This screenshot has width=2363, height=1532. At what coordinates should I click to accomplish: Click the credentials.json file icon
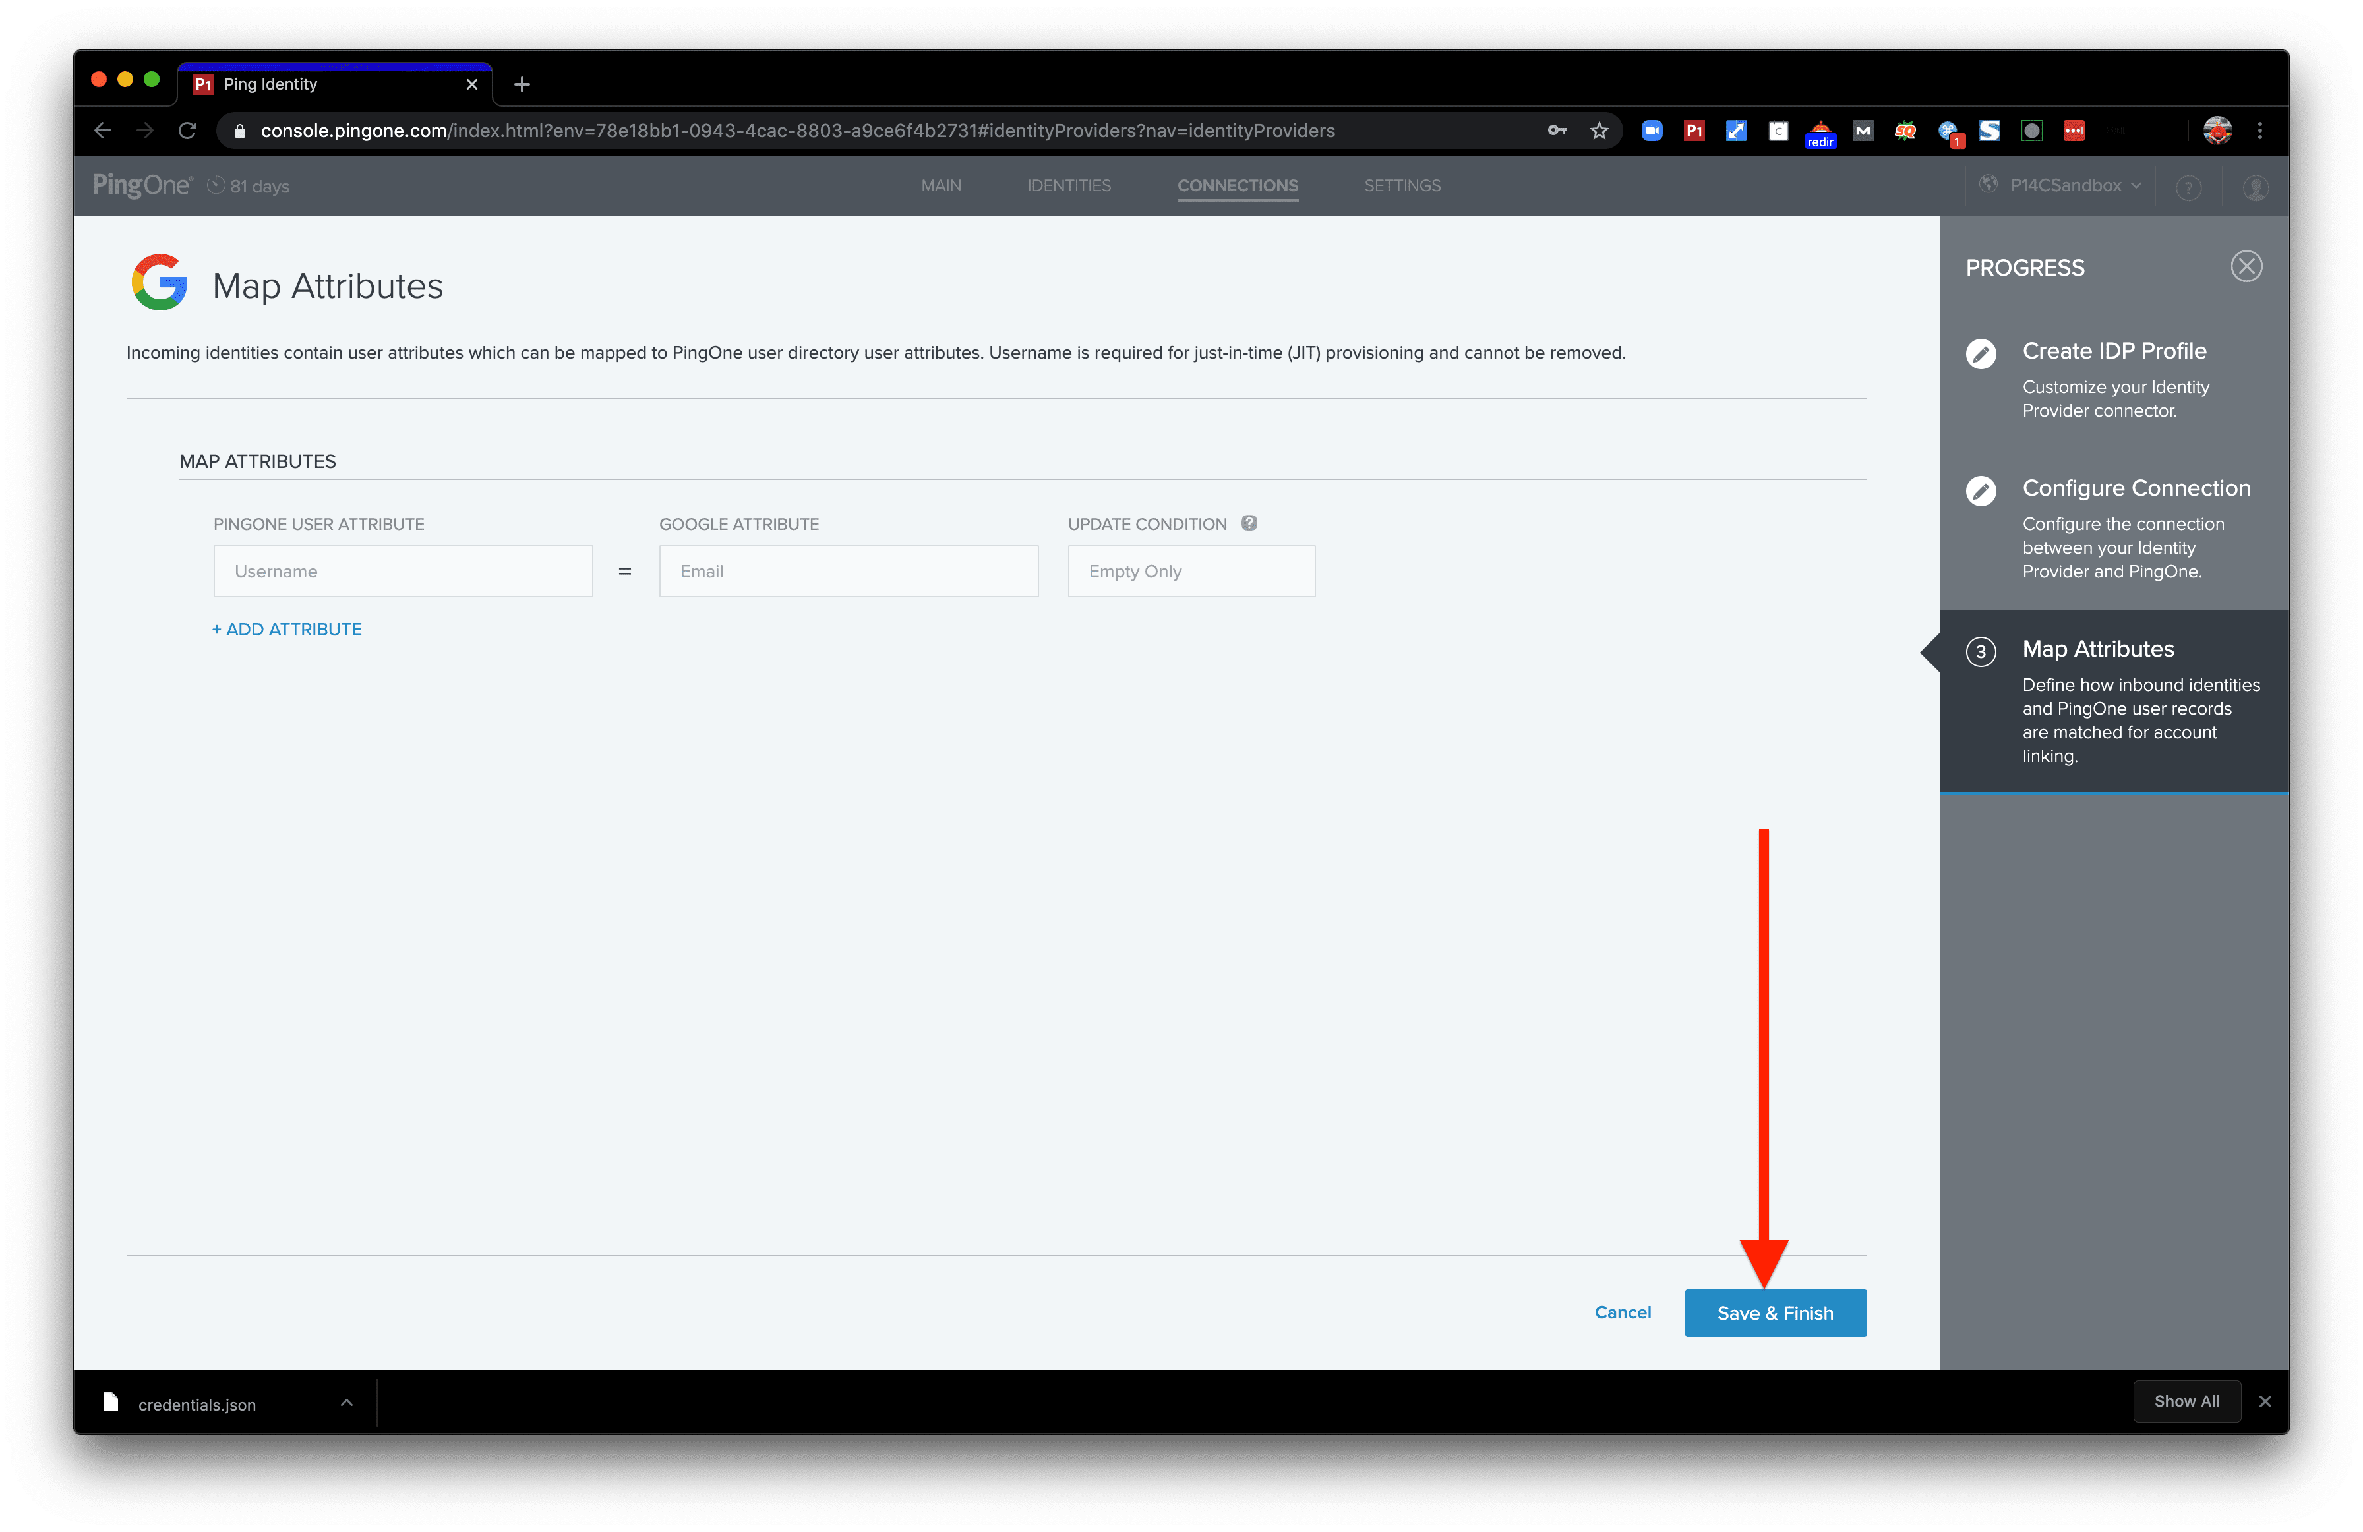(x=111, y=1402)
